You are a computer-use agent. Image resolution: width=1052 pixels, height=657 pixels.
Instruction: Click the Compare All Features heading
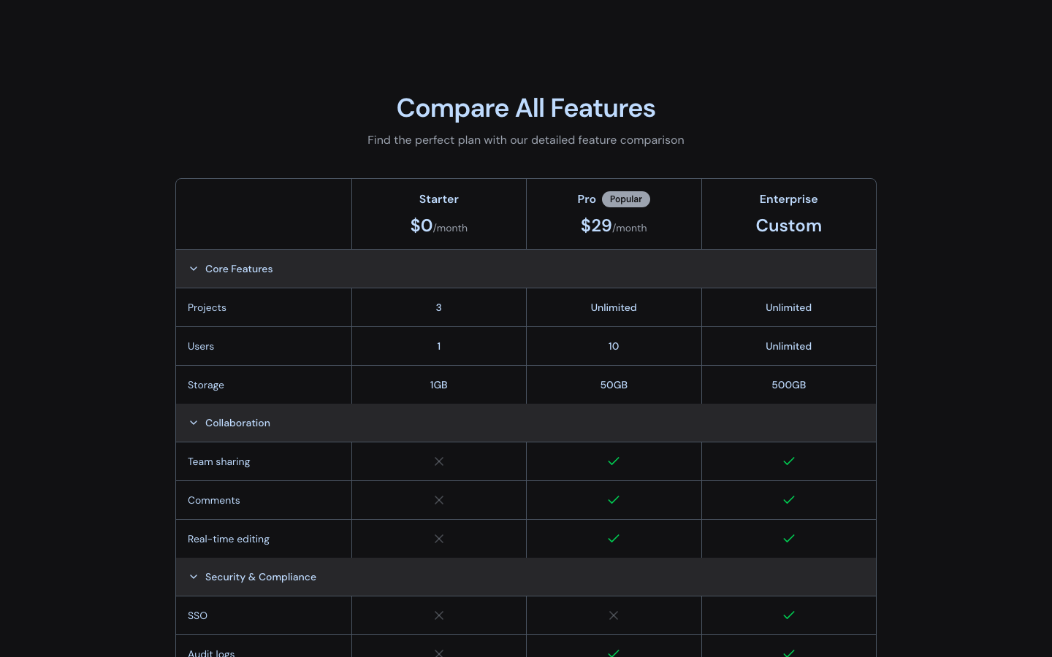(526, 108)
